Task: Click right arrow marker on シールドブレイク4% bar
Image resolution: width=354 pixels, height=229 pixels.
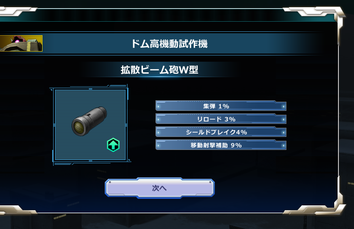Action: click(x=283, y=133)
